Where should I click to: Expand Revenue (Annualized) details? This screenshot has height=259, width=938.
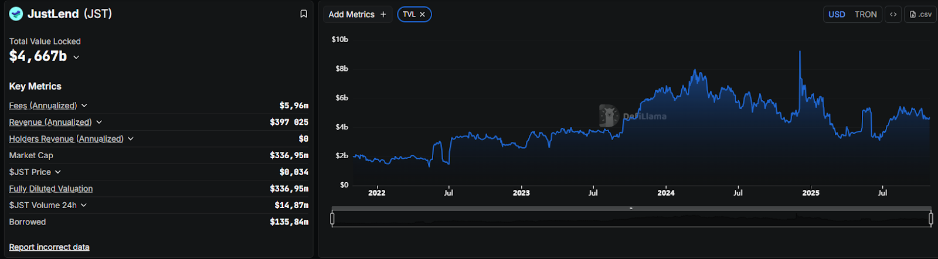(x=99, y=122)
